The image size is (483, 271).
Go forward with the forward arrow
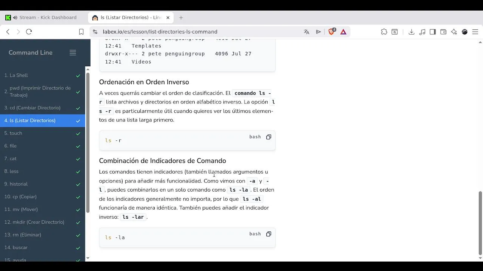click(18, 32)
